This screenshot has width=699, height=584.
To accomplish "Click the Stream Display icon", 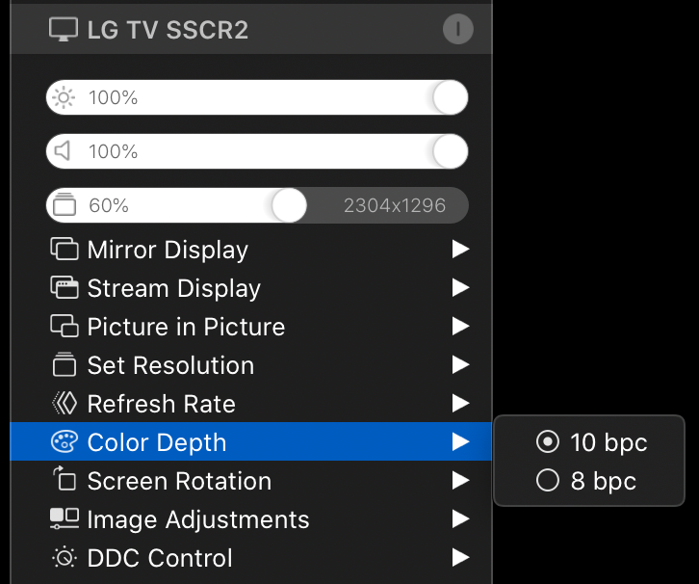I will (x=64, y=288).
